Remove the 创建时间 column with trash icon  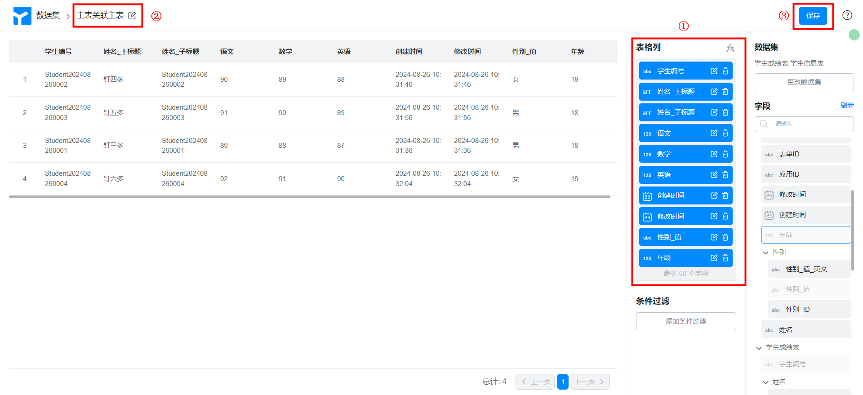tap(725, 195)
